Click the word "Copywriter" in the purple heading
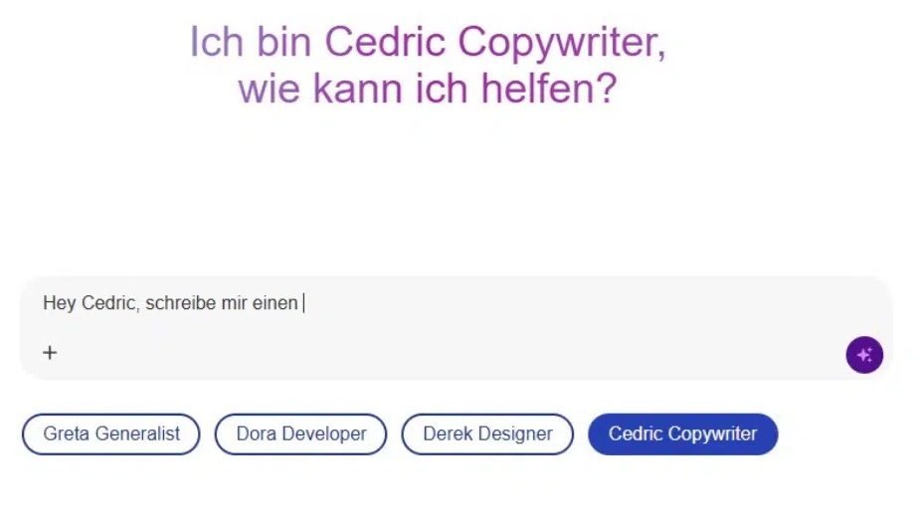 562,42
